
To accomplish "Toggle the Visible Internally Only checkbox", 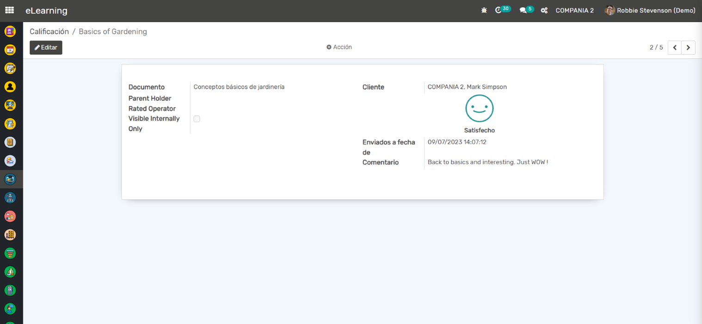I will click(x=197, y=119).
